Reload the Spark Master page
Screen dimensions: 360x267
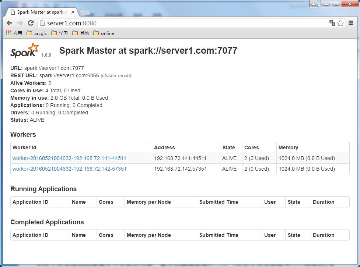click(x=31, y=23)
